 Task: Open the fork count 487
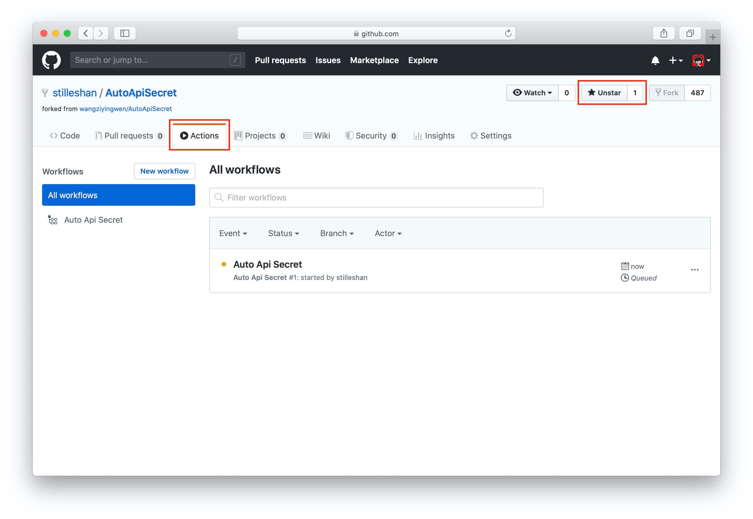pyautogui.click(x=697, y=93)
